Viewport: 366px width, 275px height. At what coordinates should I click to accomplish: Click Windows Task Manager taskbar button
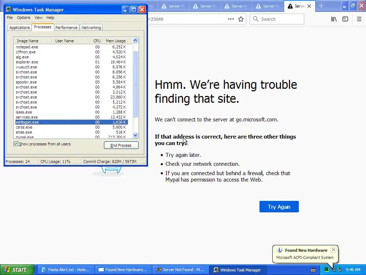pos(238,270)
